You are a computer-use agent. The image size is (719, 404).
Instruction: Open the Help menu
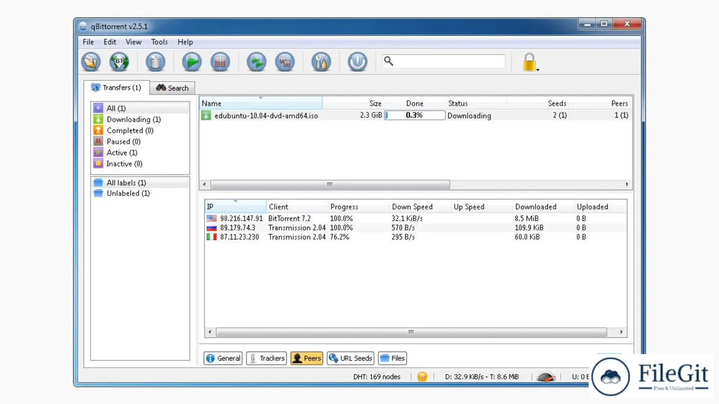[x=185, y=42]
